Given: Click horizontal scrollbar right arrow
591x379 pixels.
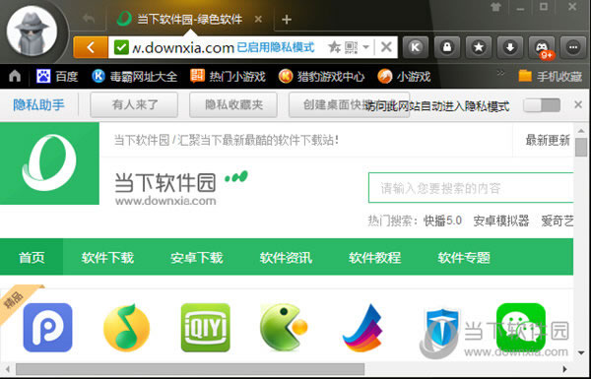Looking at the screenshot, I should point(565,369).
